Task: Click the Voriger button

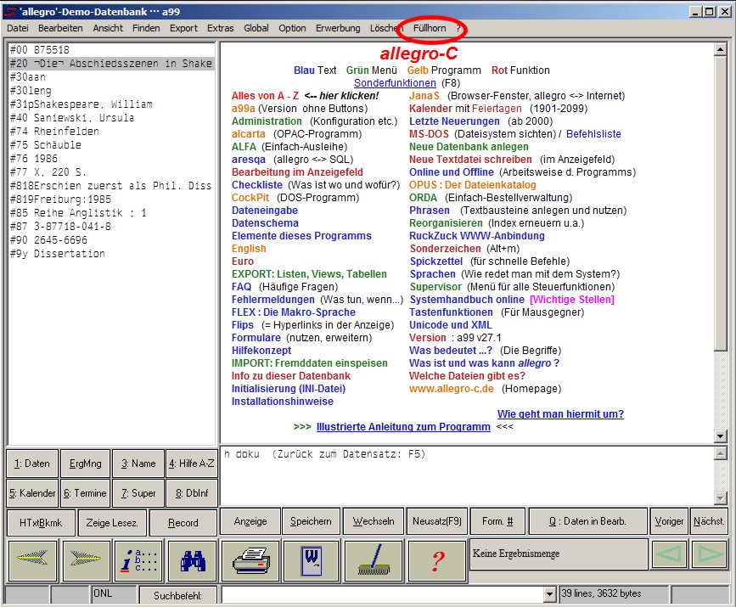Action: click(669, 521)
